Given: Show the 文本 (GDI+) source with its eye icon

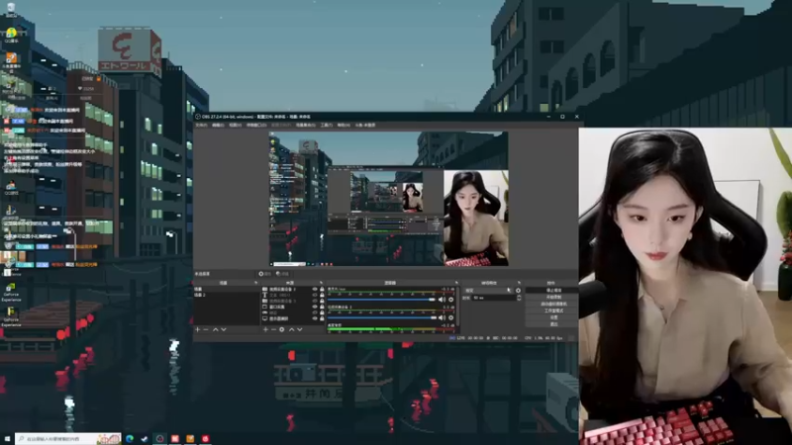Looking at the screenshot, I should pos(315,295).
